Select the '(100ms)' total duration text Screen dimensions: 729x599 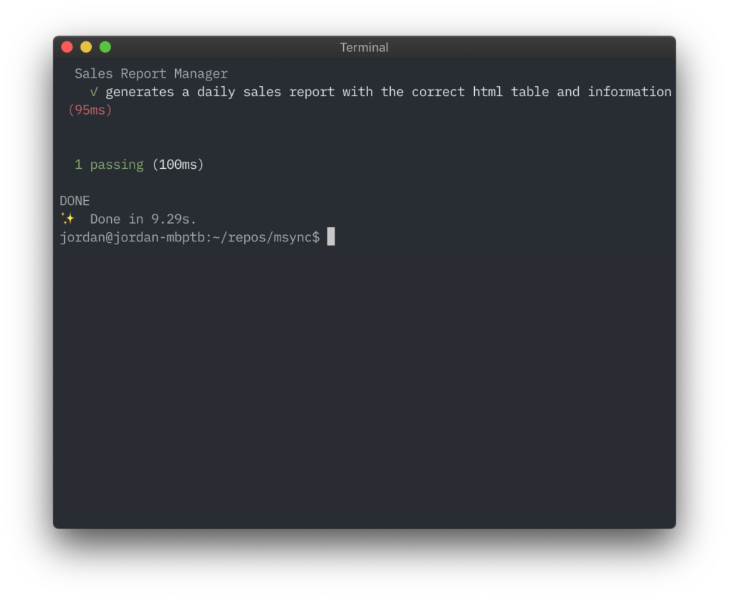pos(177,164)
